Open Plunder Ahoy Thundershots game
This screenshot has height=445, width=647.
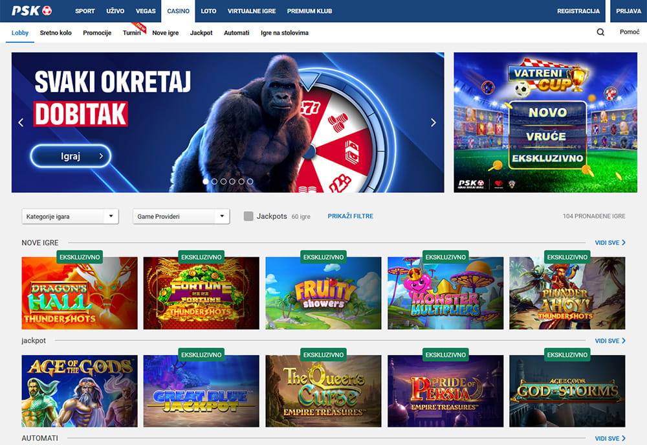tap(567, 293)
